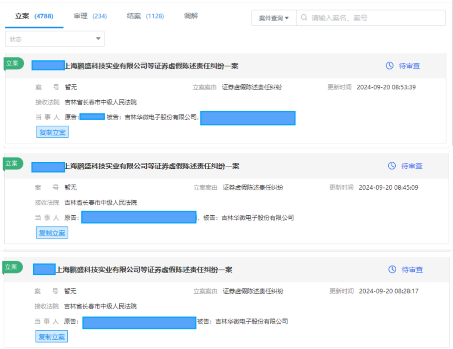Click 待审查 status of the 08:45:09 case

point(412,166)
